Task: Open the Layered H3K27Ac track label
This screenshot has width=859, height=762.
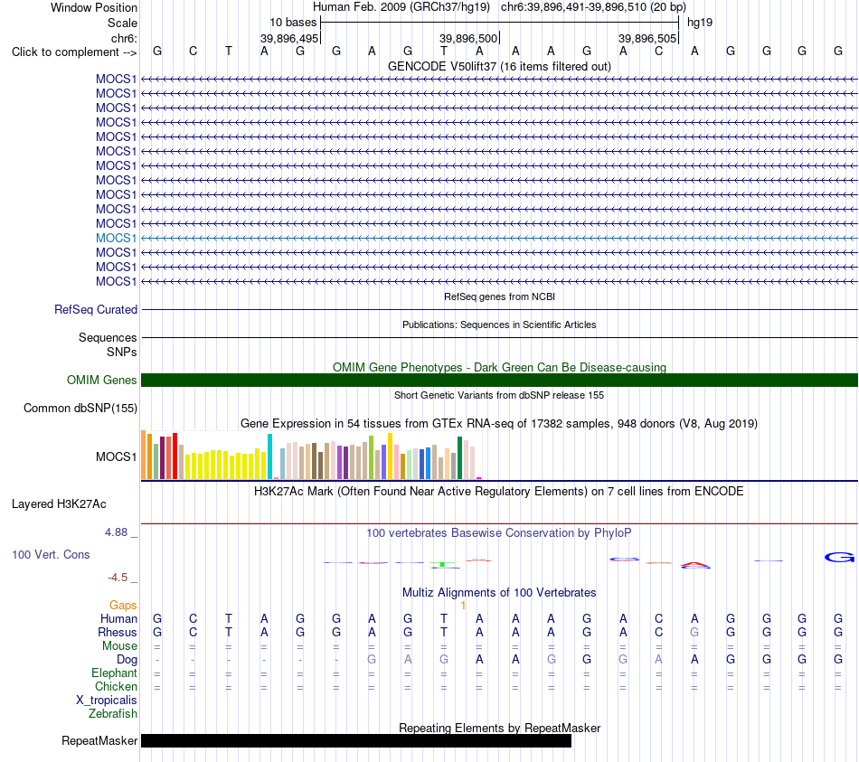Action: [x=59, y=504]
